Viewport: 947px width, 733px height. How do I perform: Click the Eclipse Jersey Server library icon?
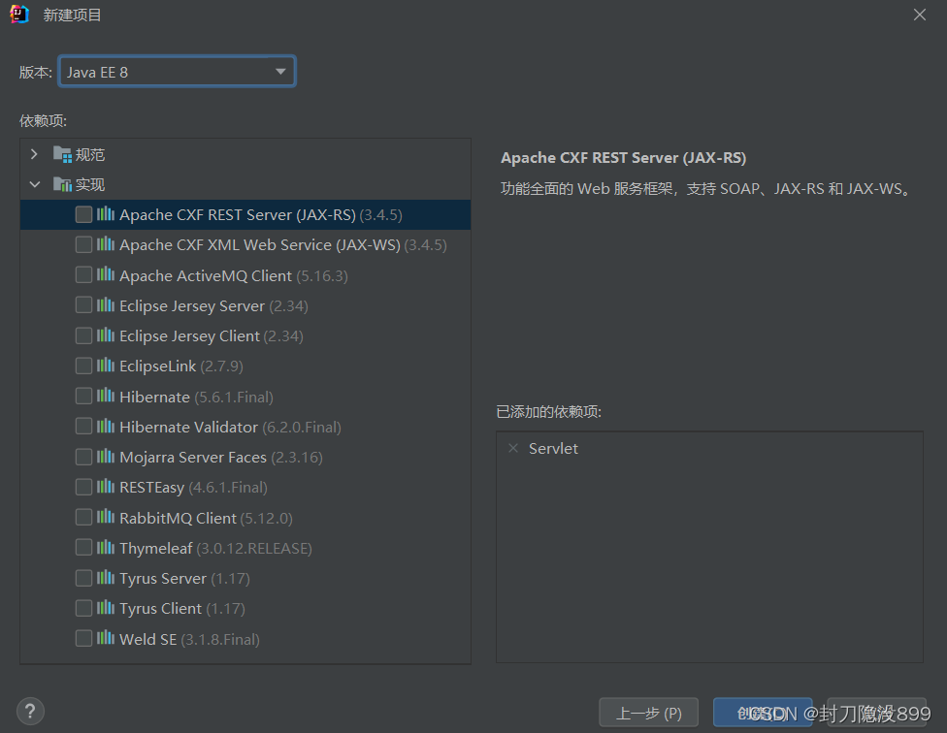point(106,304)
